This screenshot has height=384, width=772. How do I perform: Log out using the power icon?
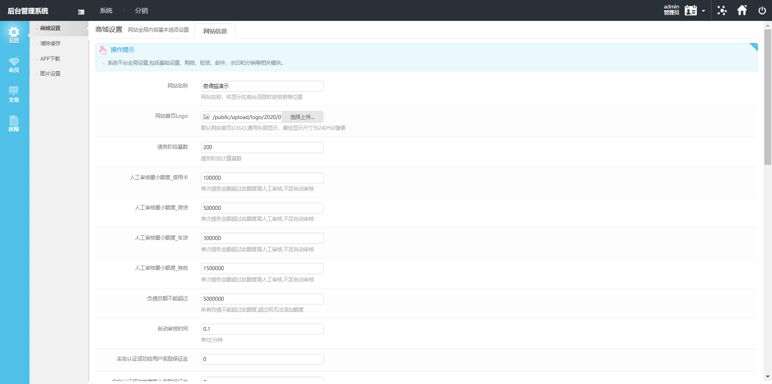pyautogui.click(x=762, y=10)
